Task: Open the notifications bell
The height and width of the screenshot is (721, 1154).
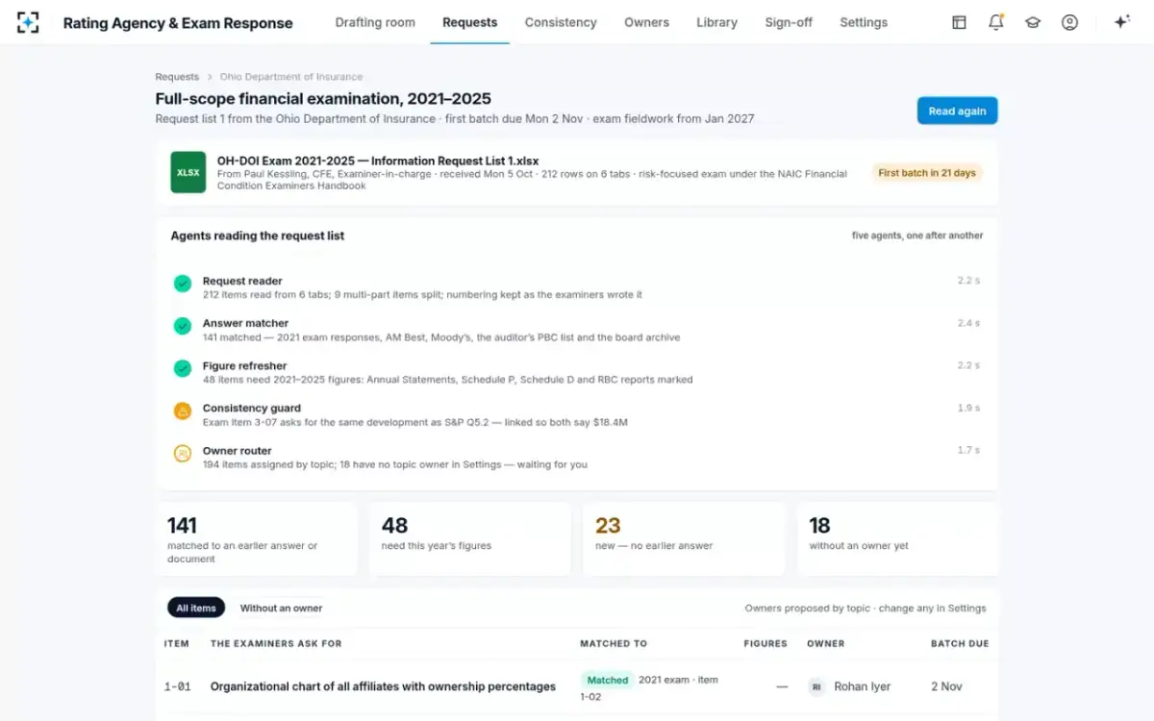Action: coord(996,22)
